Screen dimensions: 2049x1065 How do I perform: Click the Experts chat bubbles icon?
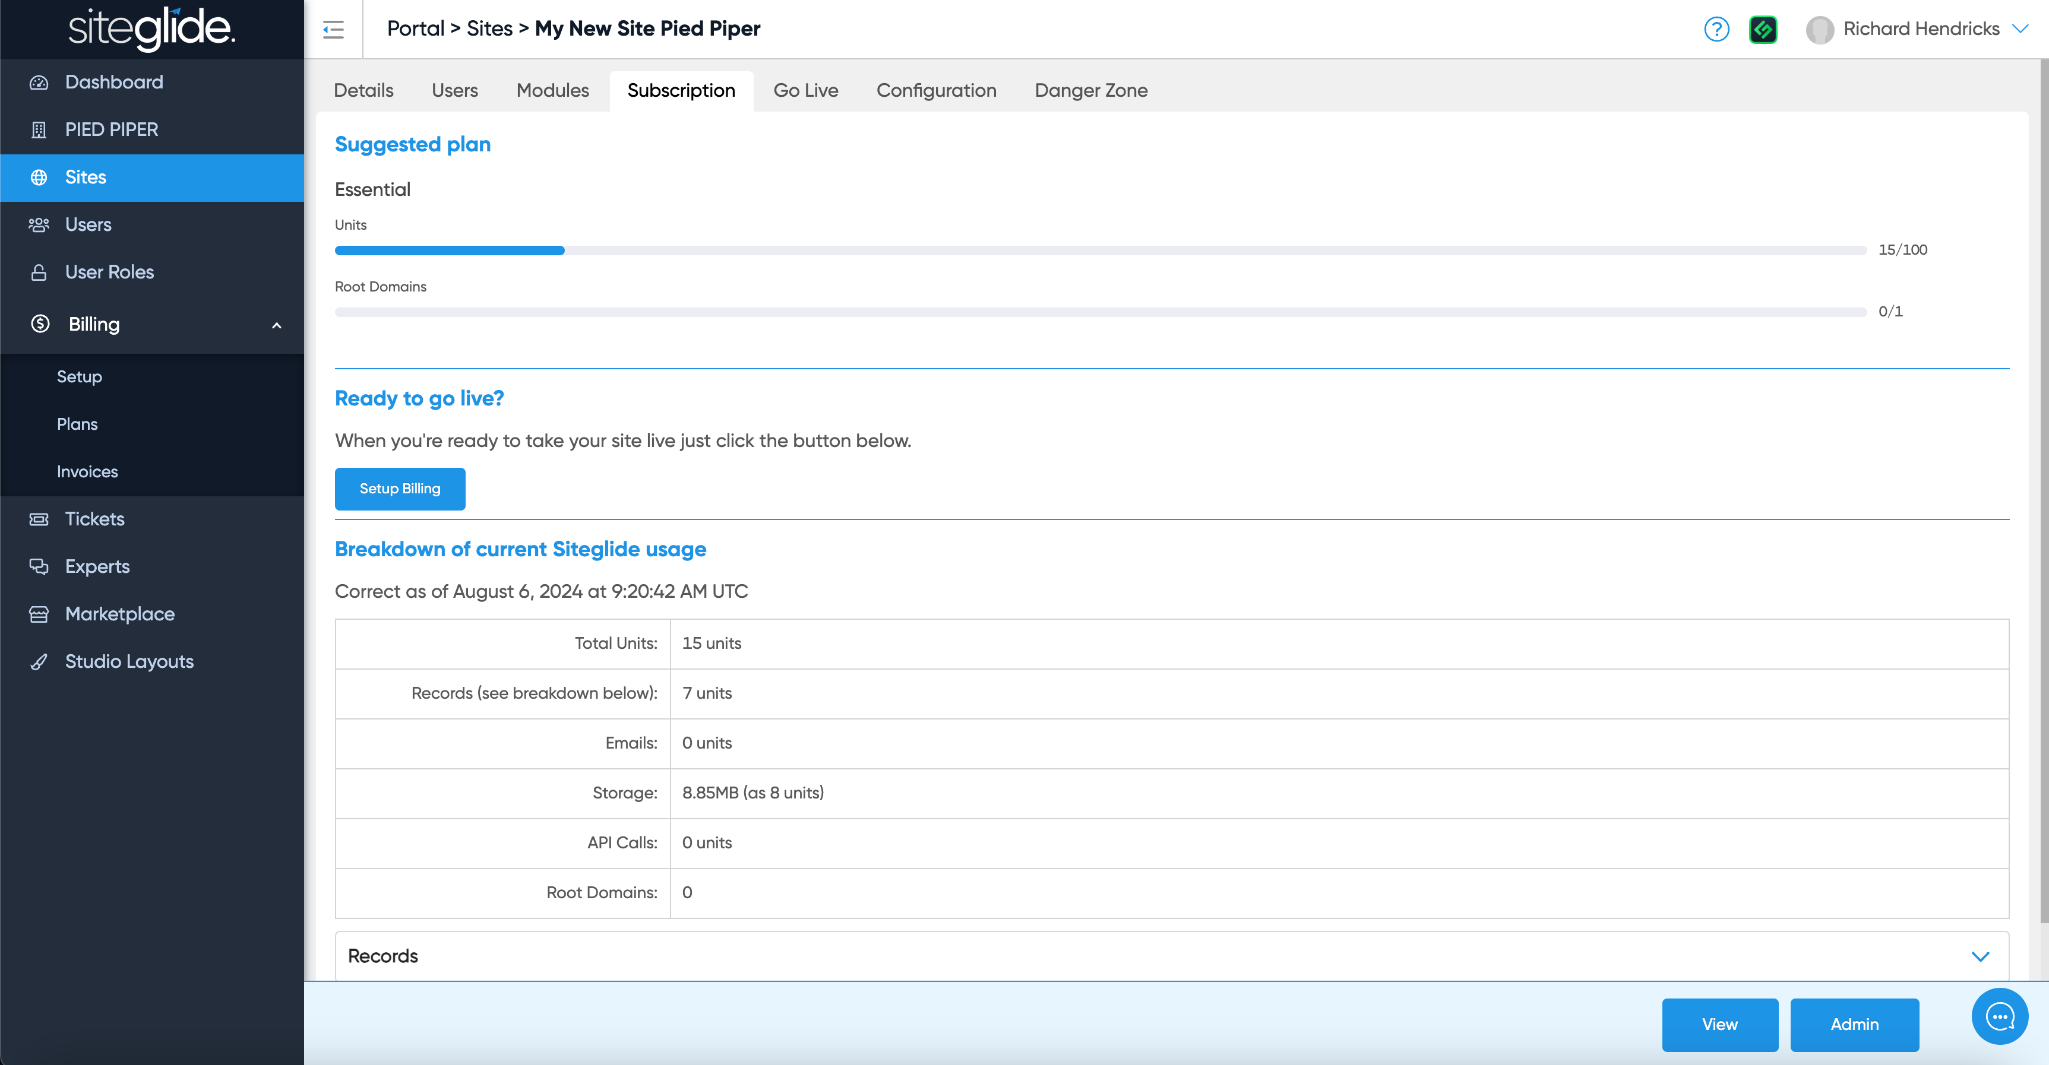pos(39,567)
